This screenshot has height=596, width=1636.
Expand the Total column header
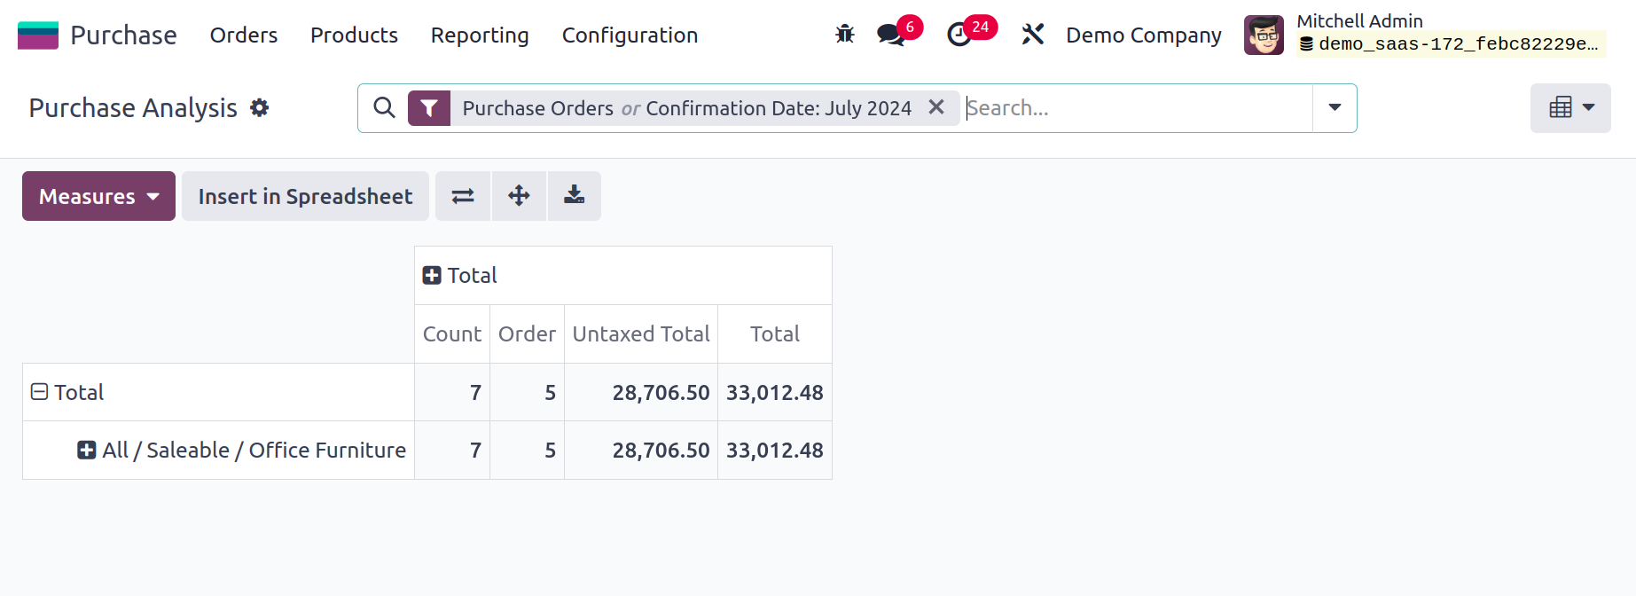(432, 276)
